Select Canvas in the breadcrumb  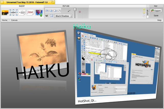click(x=14, y=20)
